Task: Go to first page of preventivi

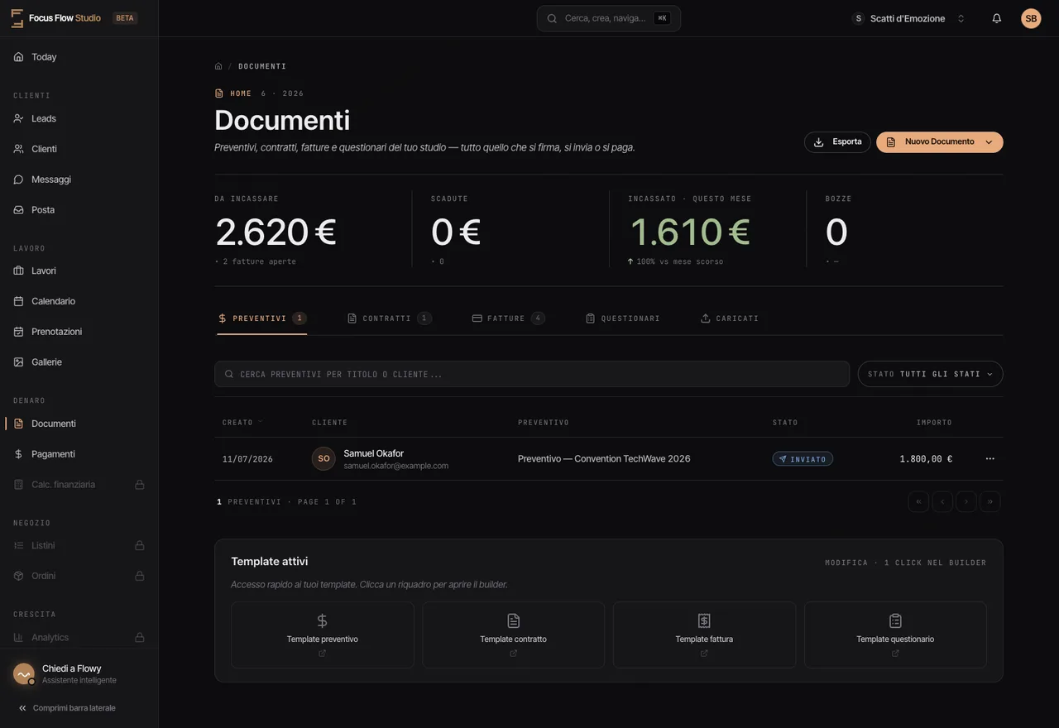Action: point(918,501)
